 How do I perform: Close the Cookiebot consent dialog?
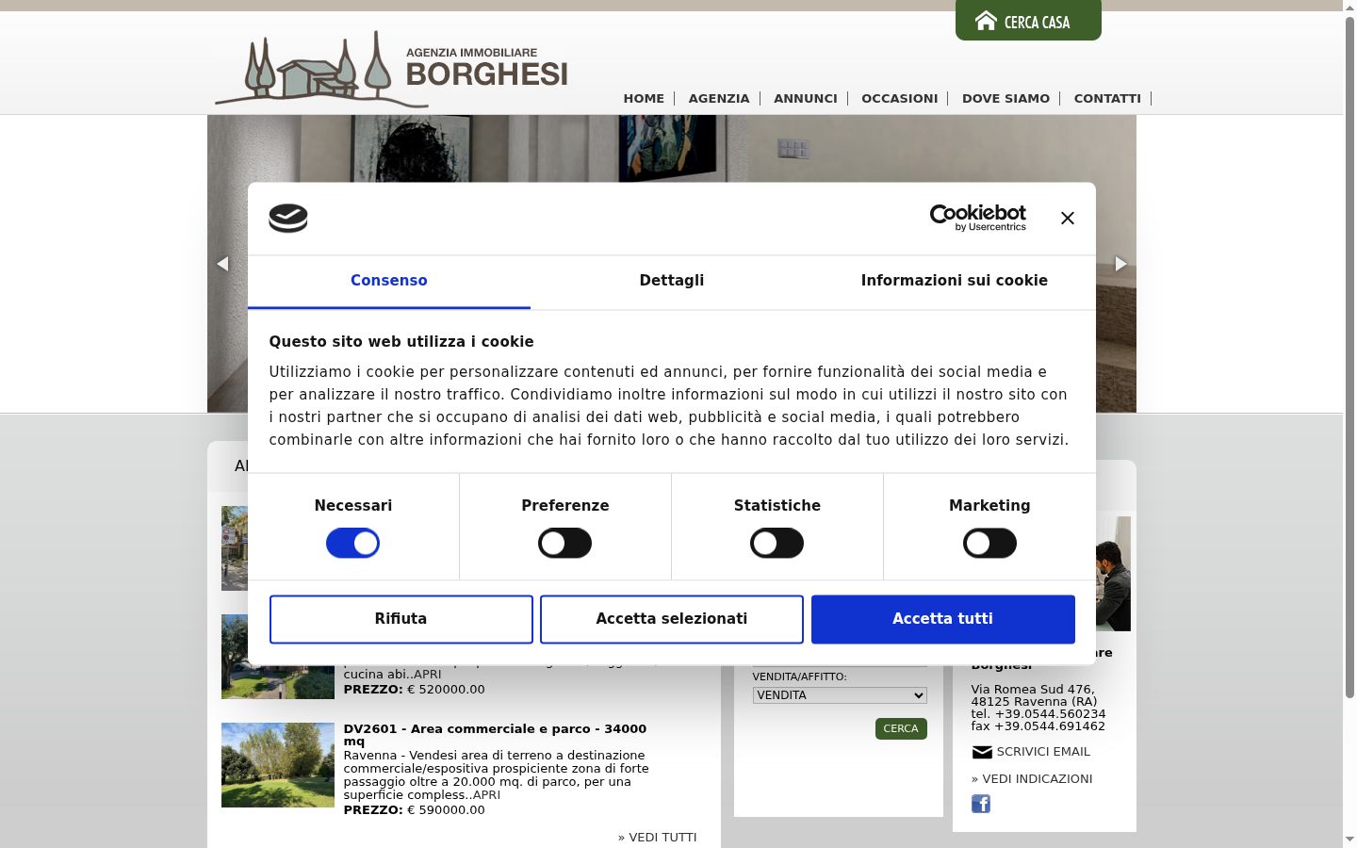coord(1067,218)
